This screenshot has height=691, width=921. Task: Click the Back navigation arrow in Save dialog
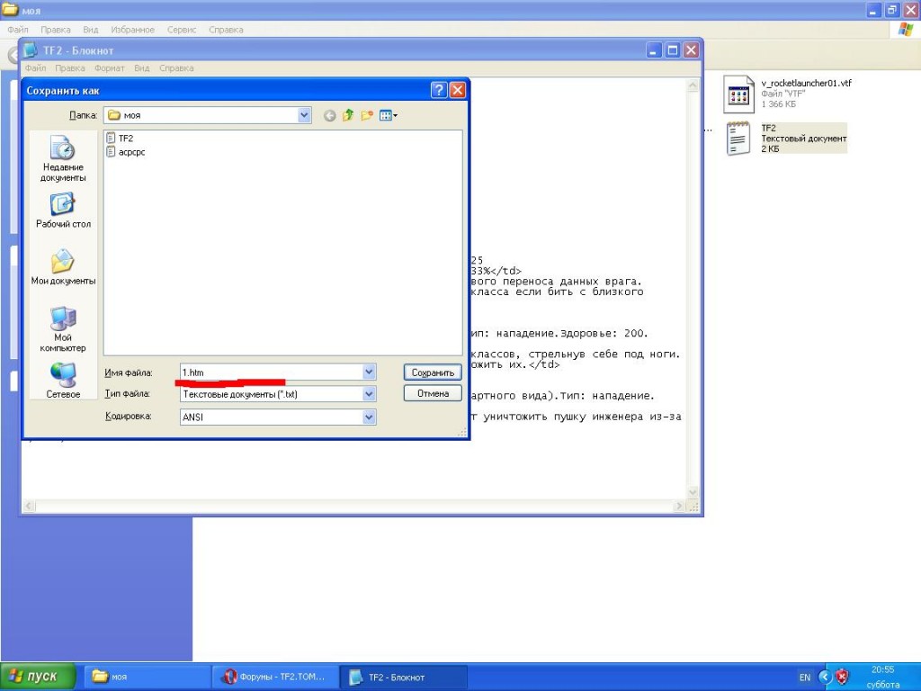click(329, 116)
